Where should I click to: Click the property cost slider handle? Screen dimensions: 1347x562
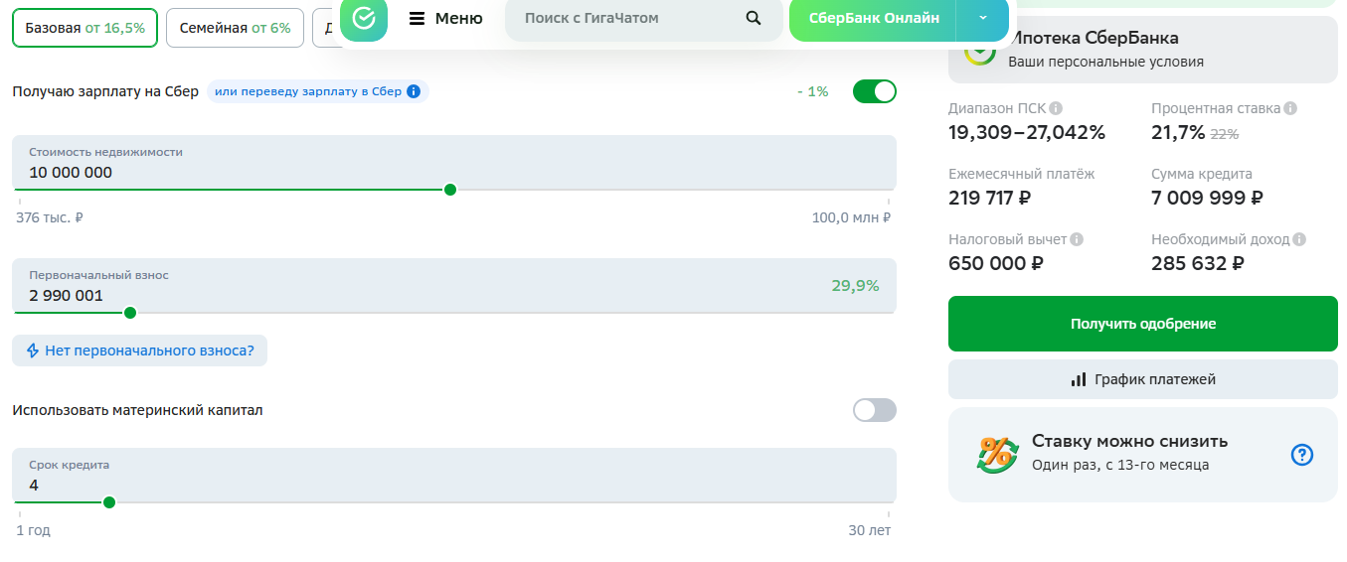(x=450, y=190)
